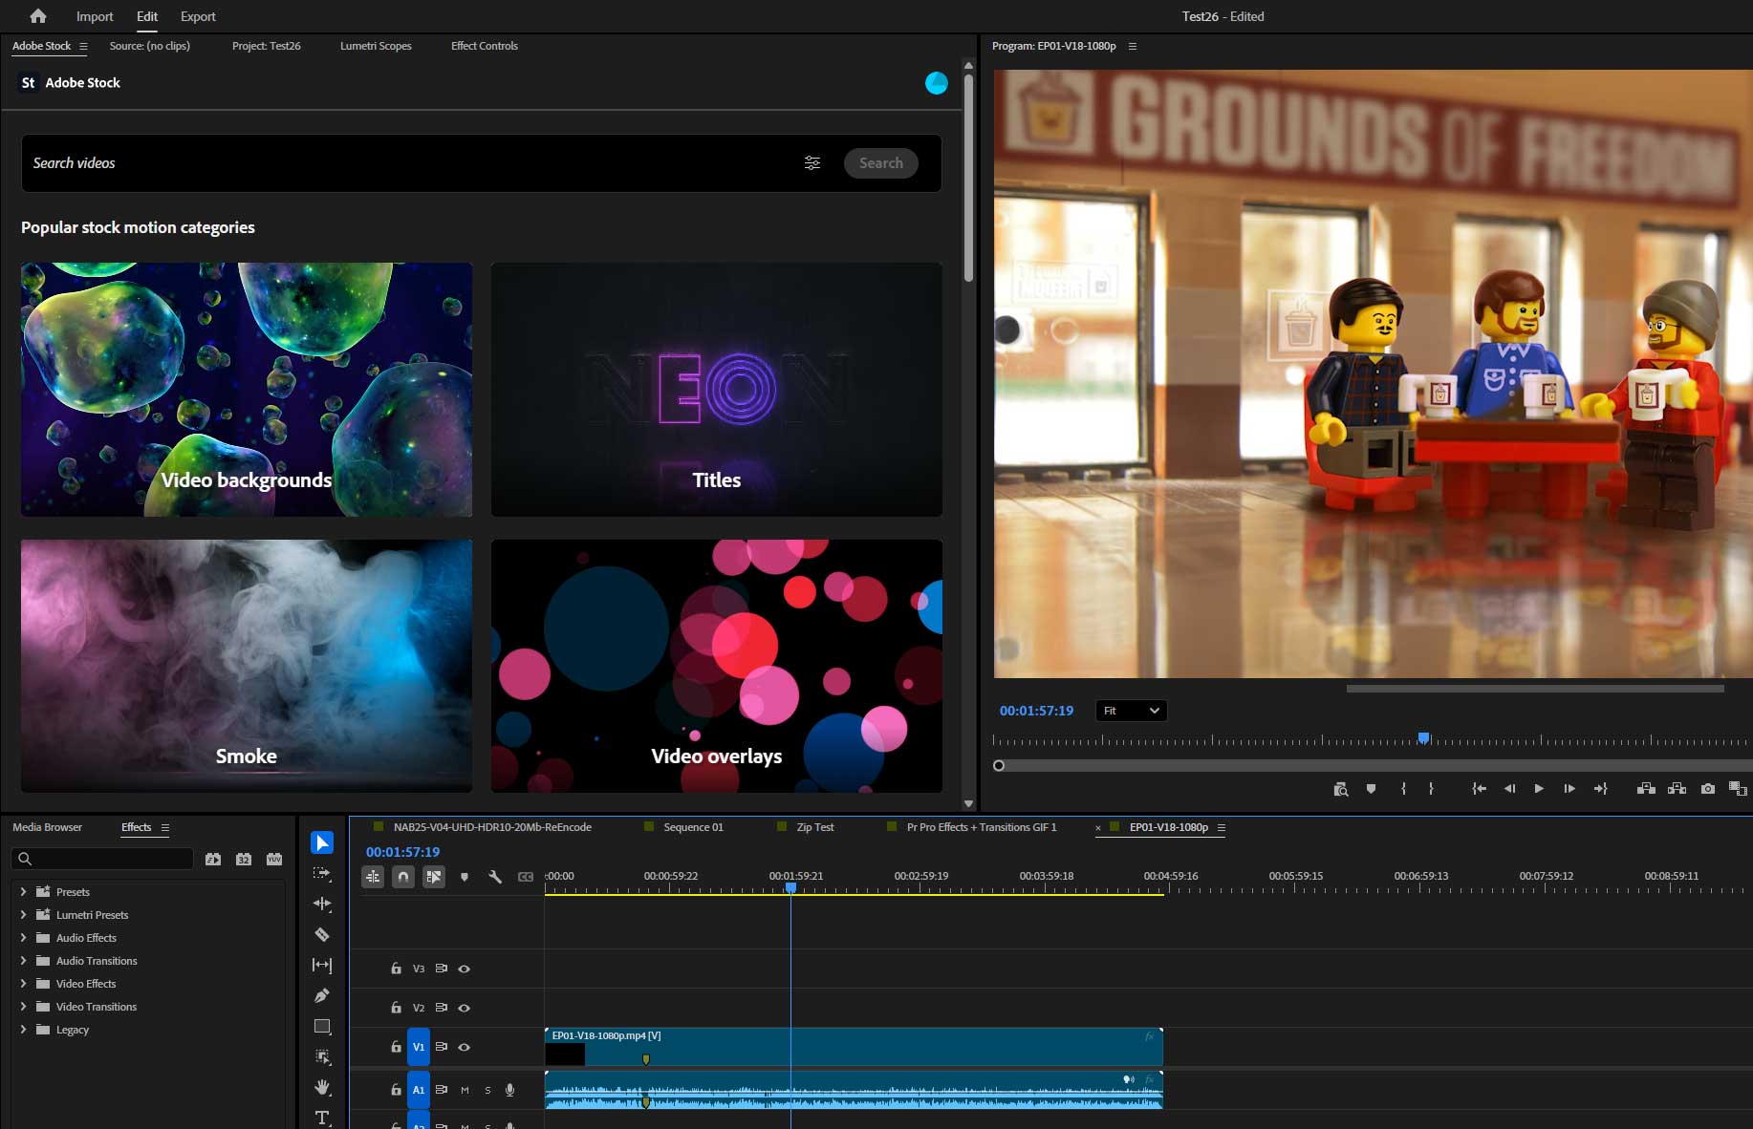The width and height of the screenshot is (1753, 1129).
Task: Select the Razor tool
Action: click(322, 934)
